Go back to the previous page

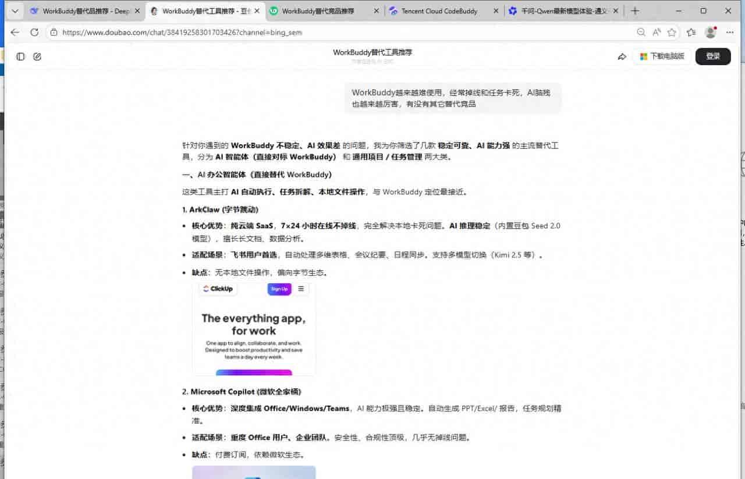coord(15,33)
